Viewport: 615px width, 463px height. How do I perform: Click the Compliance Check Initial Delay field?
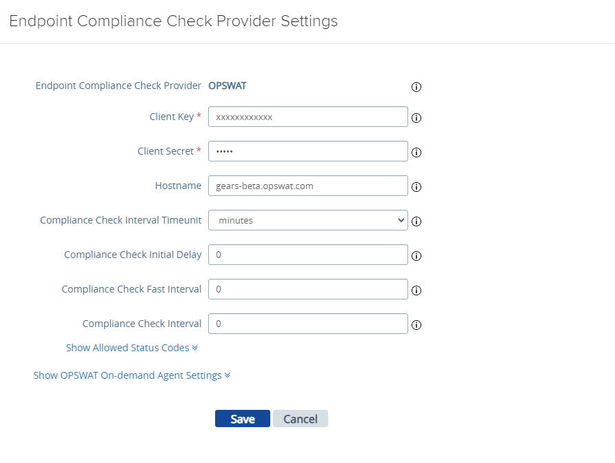tap(308, 255)
